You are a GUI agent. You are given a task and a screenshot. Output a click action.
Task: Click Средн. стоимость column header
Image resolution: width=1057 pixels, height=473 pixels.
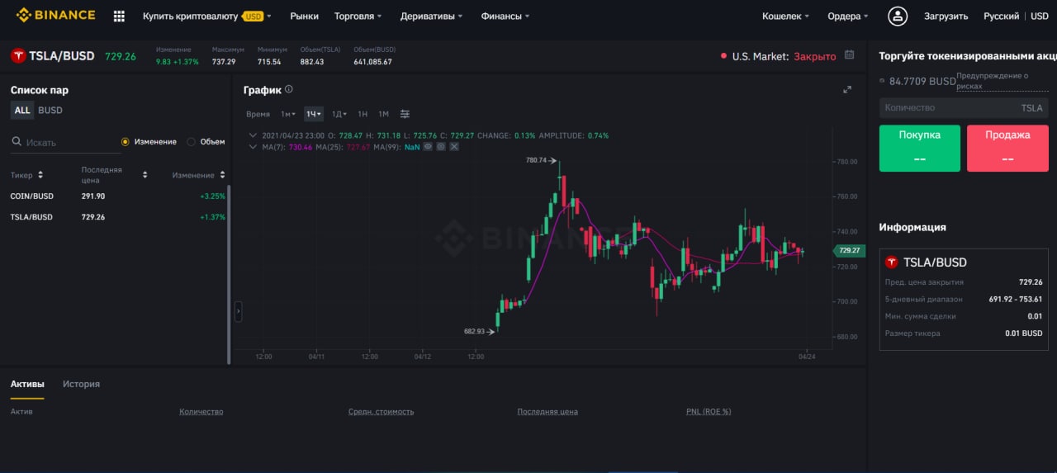tap(381, 411)
